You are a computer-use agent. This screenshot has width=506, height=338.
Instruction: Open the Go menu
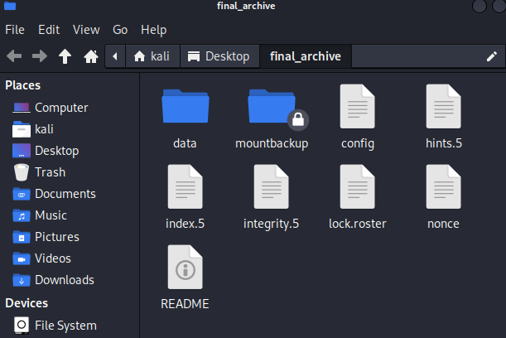pyautogui.click(x=120, y=30)
